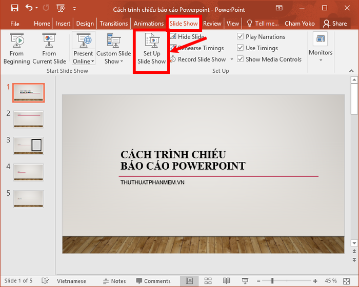Disable Show Media Controls checkbox
The image size is (359, 287).
click(240, 59)
